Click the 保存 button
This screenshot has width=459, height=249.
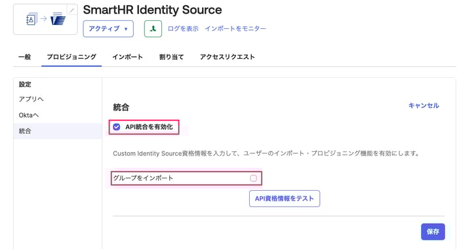[x=433, y=232]
